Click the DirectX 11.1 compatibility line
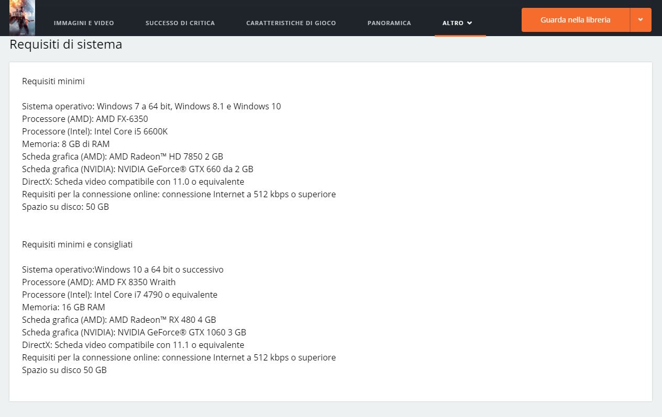 tap(133, 345)
